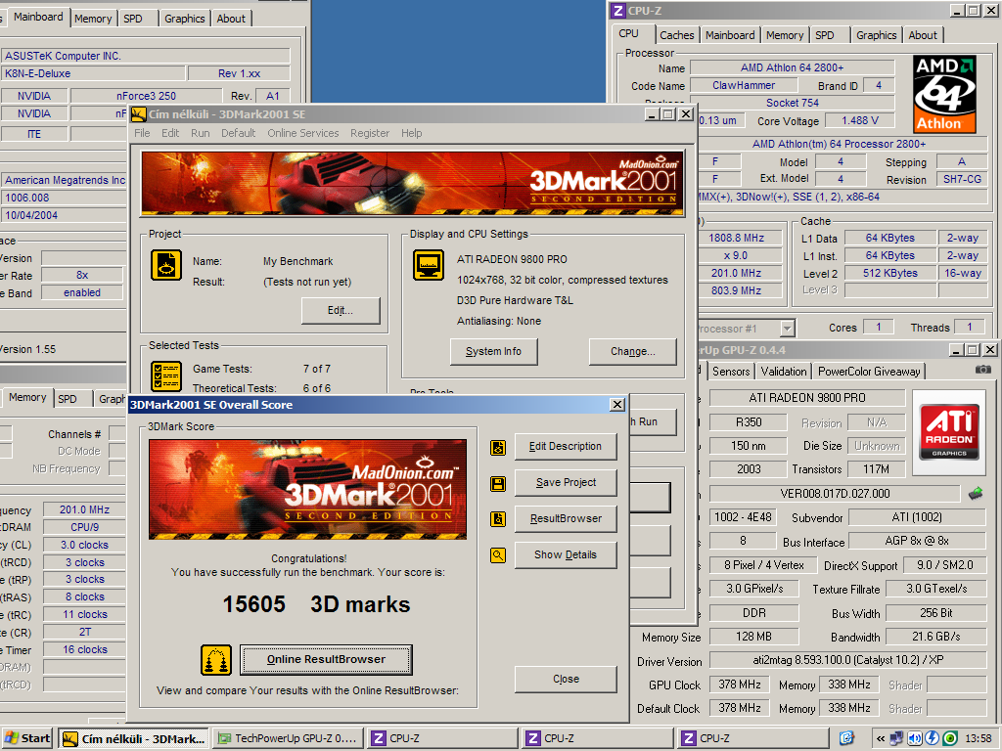Click the Edit Description icon

tap(498, 447)
